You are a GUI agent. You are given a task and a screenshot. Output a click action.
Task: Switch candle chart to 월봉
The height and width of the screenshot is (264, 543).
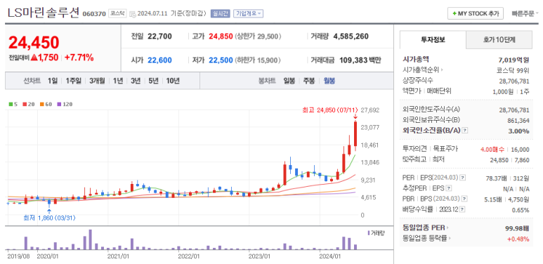329,81
